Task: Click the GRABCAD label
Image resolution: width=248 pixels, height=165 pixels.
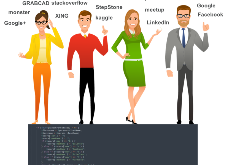Action: (x=36, y=3)
